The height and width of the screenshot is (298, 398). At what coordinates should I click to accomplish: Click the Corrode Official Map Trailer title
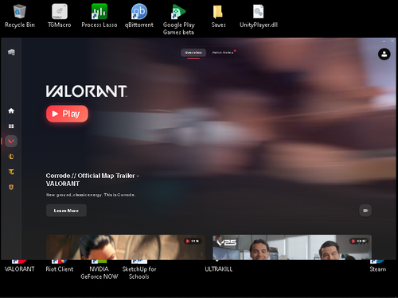click(92, 180)
